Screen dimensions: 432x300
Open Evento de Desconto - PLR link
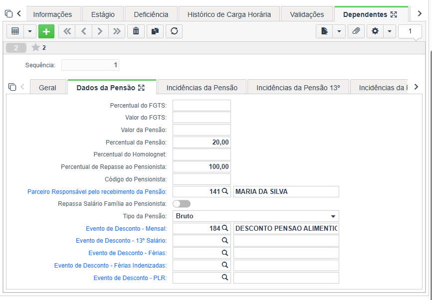[130, 278]
